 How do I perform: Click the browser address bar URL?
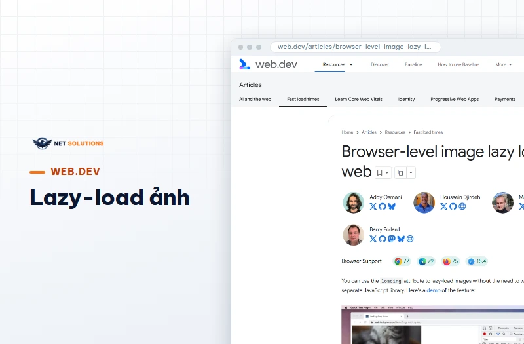coord(354,47)
